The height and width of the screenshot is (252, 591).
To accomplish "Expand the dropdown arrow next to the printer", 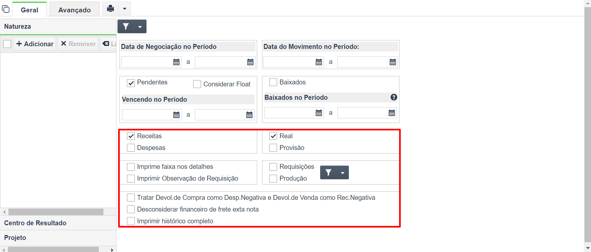I will pos(124,8).
